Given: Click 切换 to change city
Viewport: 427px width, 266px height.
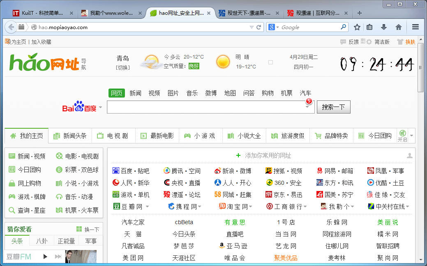Looking at the screenshot, I should pos(123,68).
